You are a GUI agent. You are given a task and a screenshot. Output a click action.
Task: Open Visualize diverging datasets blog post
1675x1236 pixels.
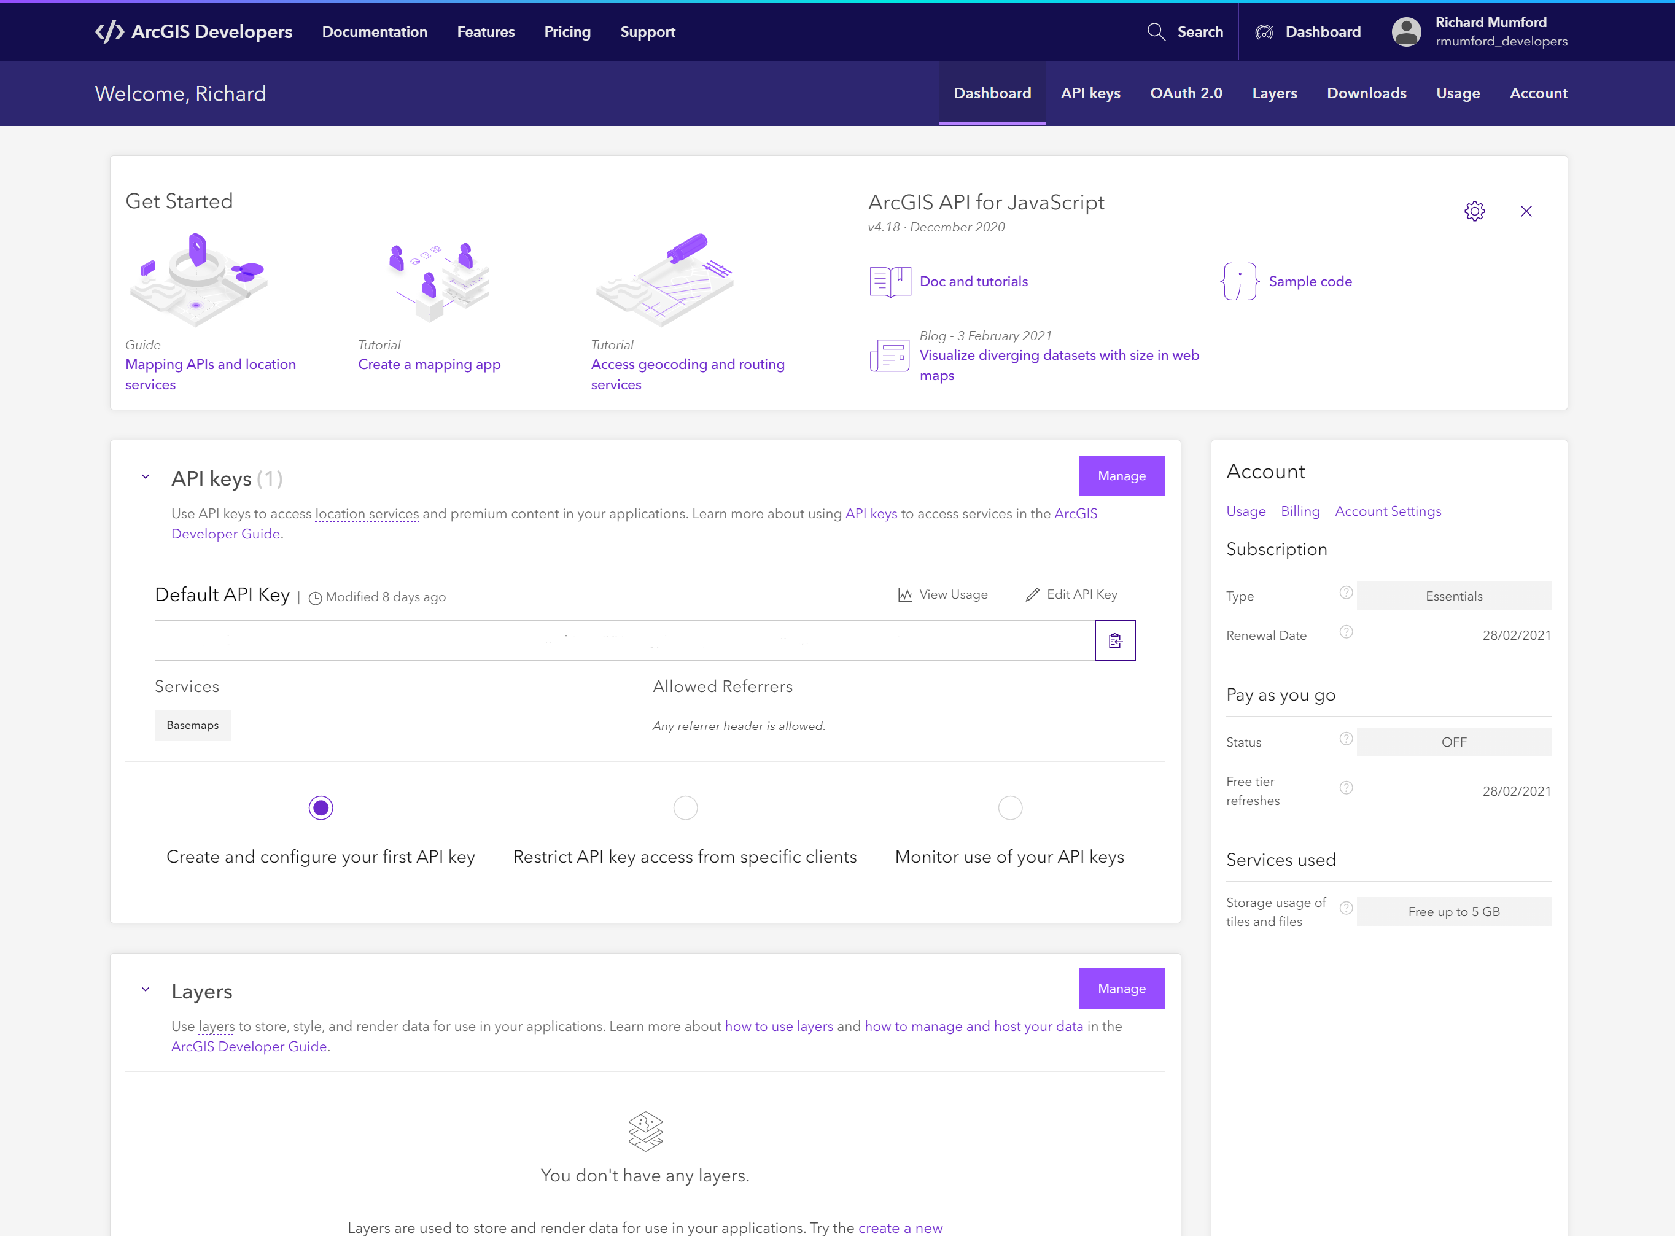[1059, 365]
